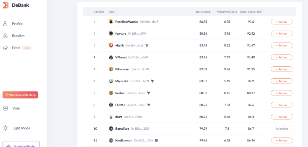Viewport: 308px width, 147px height.
Task: Follow user fewture
Action: coord(282,34)
